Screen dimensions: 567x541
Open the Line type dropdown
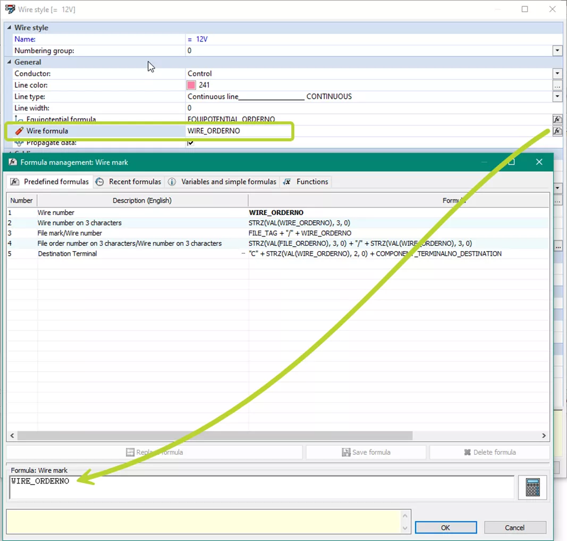coord(557,96)
